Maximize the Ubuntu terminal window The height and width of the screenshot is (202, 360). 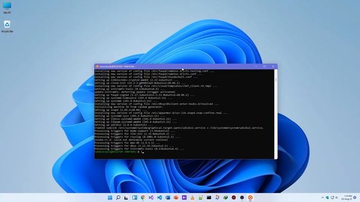click(264, 66)
